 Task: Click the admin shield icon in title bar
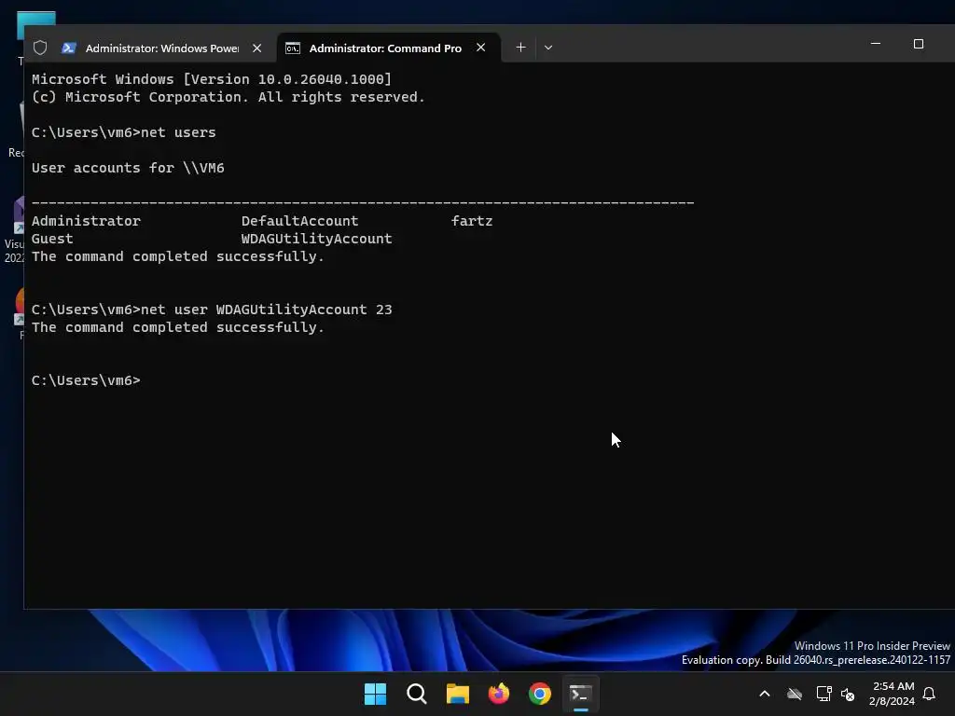coord(40,48)
